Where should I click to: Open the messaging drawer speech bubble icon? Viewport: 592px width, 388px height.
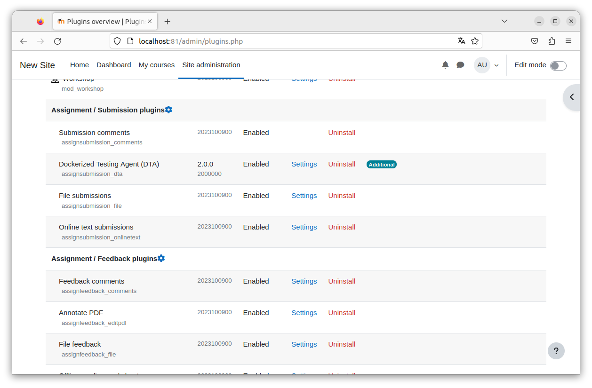[x=460, y=65]
